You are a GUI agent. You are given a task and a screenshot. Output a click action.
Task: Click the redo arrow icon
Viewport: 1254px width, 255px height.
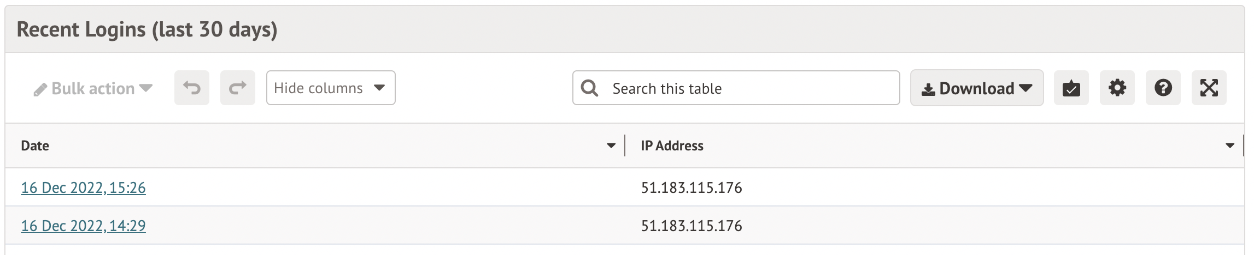point(238,88)
